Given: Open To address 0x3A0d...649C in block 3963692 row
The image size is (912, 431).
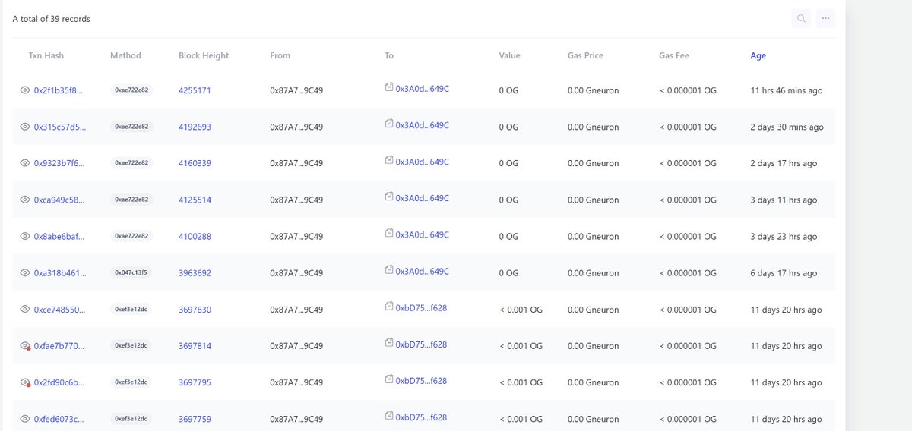Looking at the screenshot, I should click(x=423, y=272).
